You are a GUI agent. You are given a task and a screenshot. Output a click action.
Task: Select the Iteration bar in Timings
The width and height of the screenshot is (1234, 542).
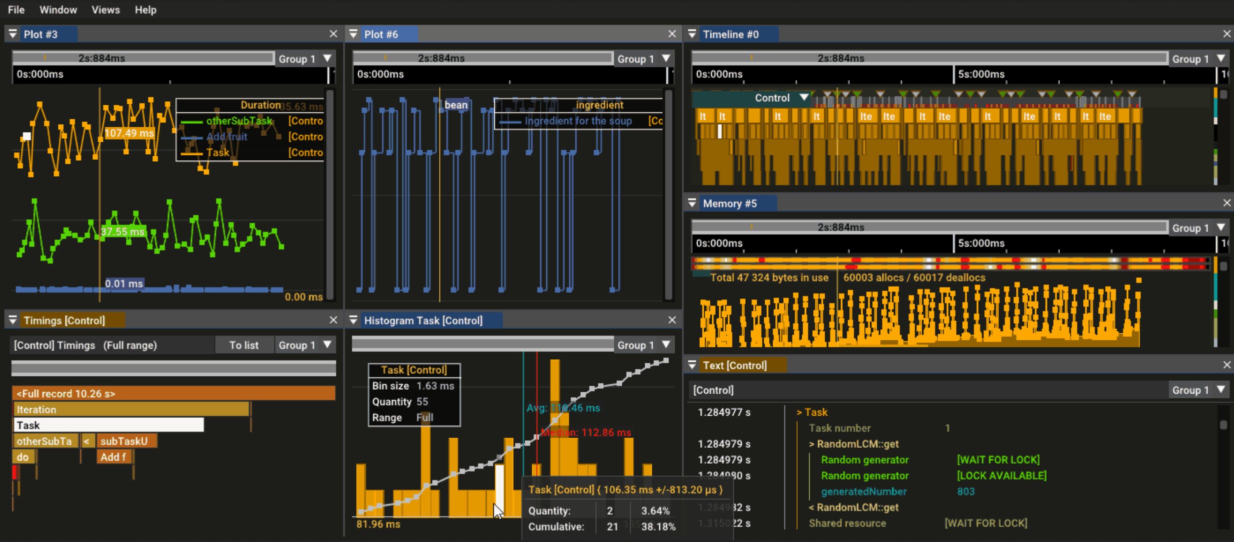(131, 410)
